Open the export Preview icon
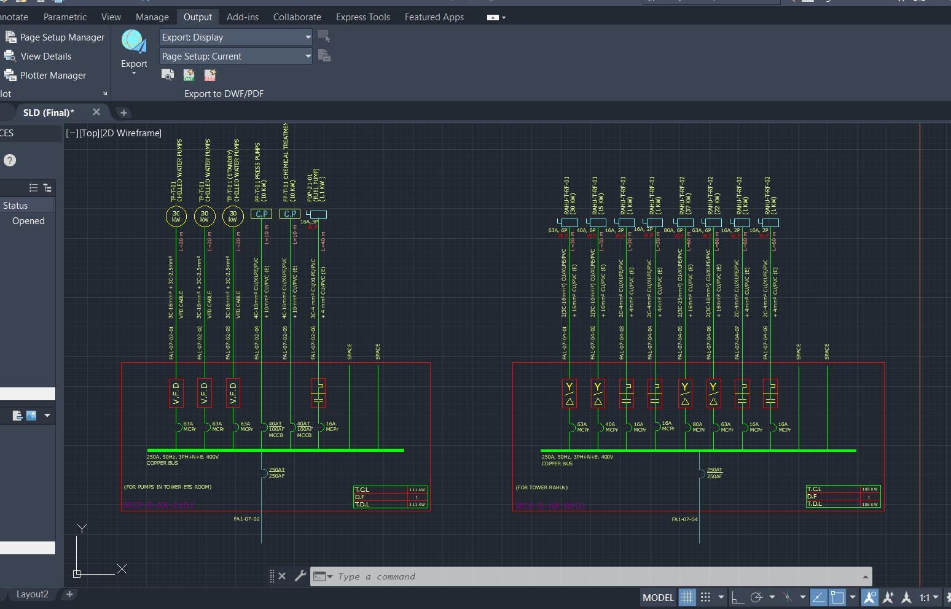Viewport: 951px width, 609px height. [167, 75]
